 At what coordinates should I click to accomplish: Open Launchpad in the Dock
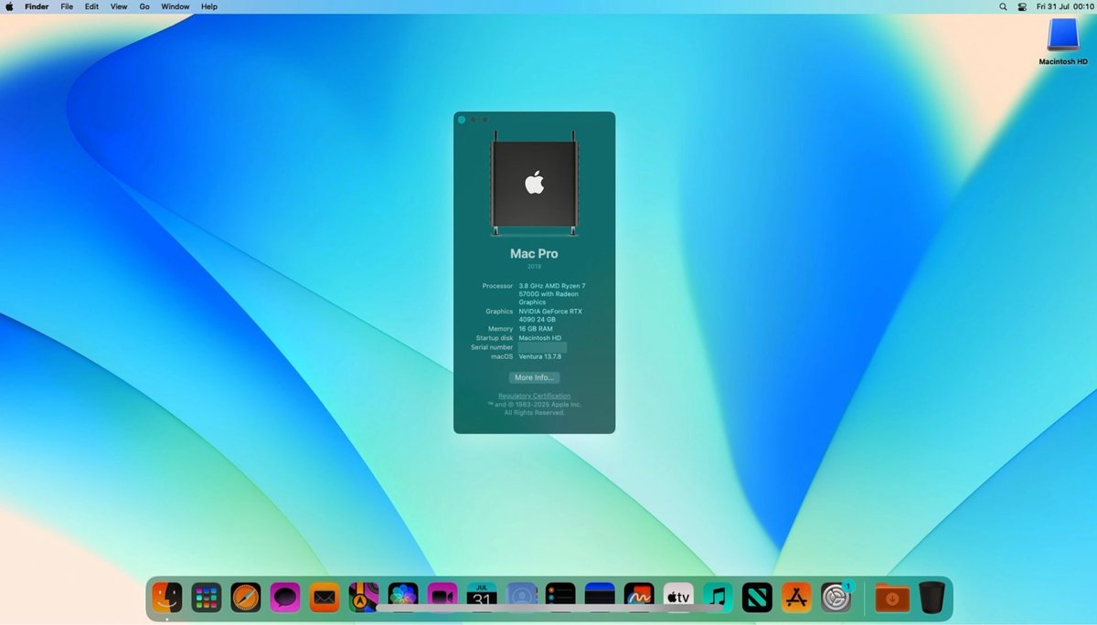click(x=207, y=598)
